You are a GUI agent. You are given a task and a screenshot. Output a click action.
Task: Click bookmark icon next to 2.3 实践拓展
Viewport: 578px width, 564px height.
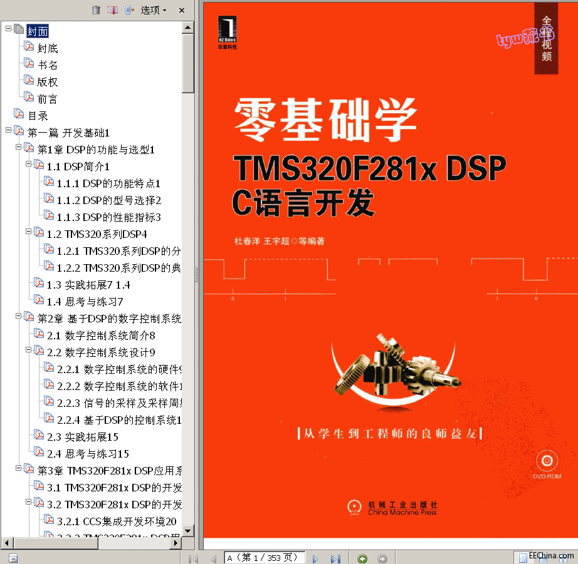pyautogui.click(x=39, y=435)
